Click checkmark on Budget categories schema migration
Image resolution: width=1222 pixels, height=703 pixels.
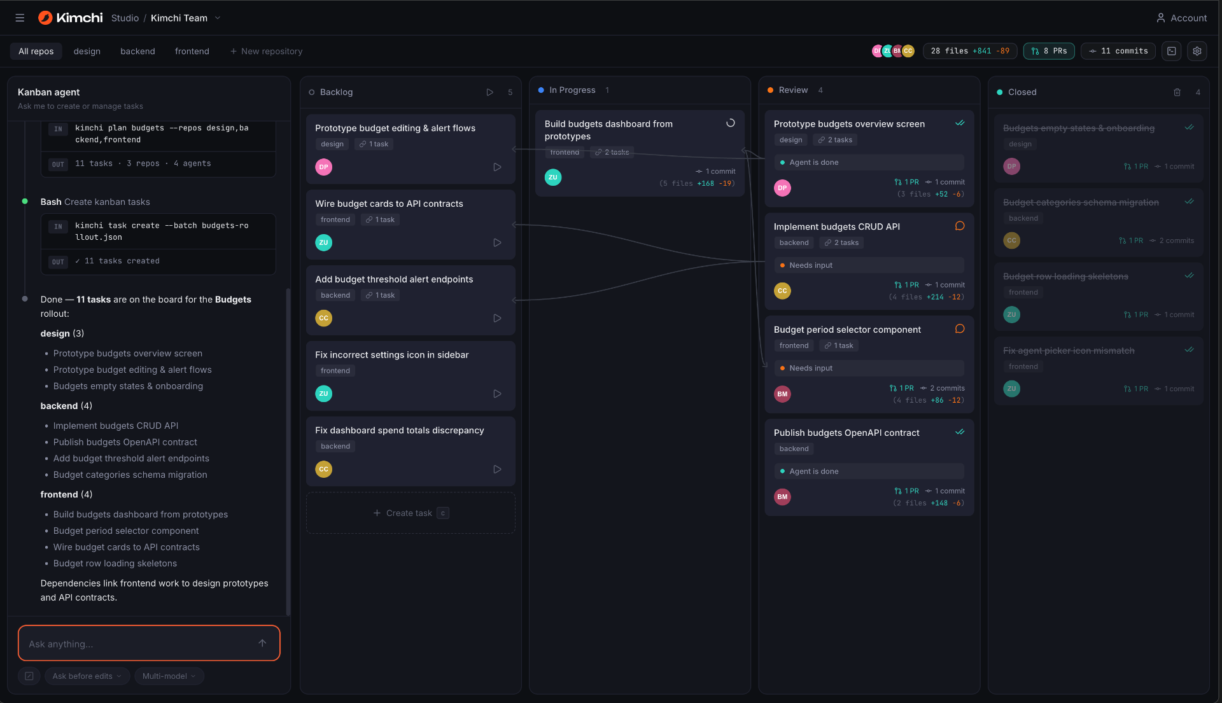[1189, 202]
